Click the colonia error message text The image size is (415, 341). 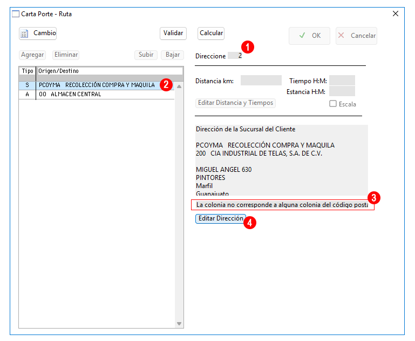click(x=282, y=205)
